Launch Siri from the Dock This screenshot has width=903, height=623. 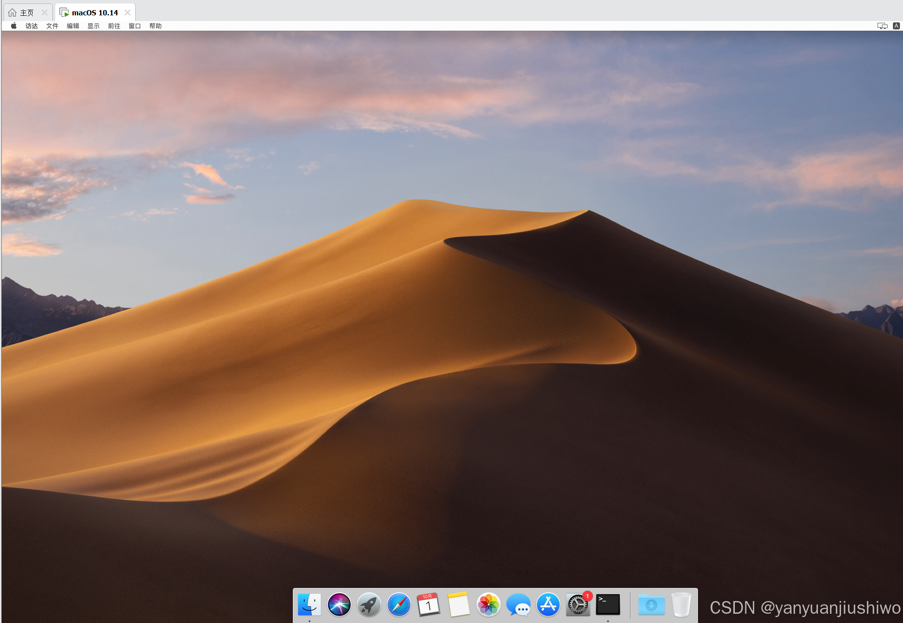coord(339,605)
